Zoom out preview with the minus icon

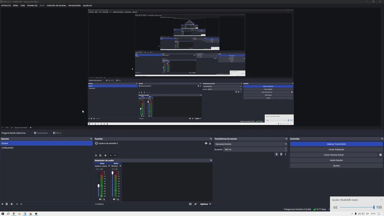[2, 127]
